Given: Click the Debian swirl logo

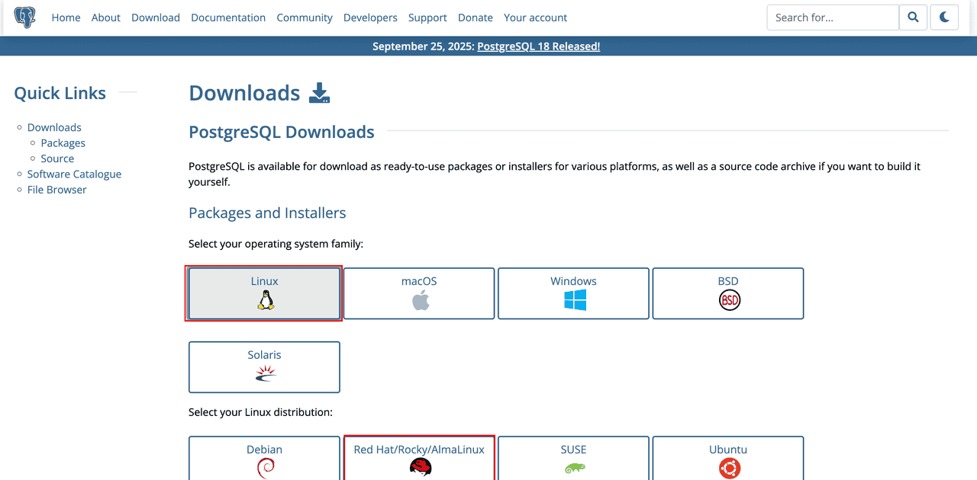Looking at the screenshot, I should click(264, 467).
